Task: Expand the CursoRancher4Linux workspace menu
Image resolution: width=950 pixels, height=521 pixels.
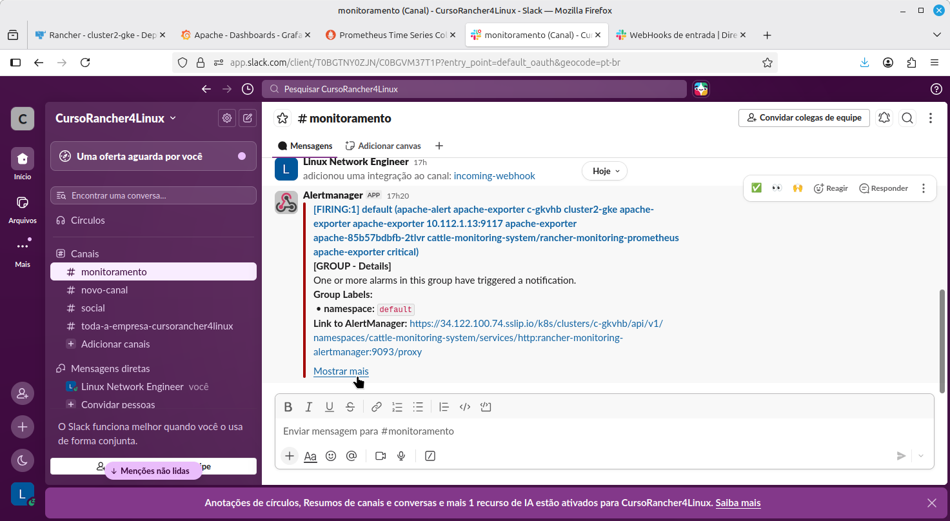Action: (x=116, y=118)
